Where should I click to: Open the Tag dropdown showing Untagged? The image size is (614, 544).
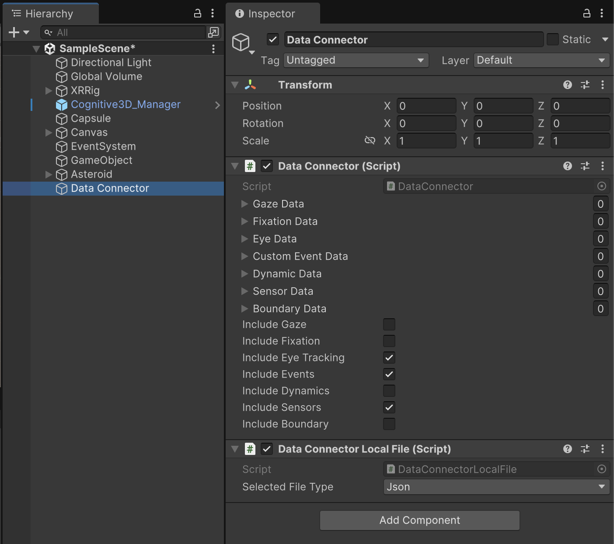(x=356, y=60)
